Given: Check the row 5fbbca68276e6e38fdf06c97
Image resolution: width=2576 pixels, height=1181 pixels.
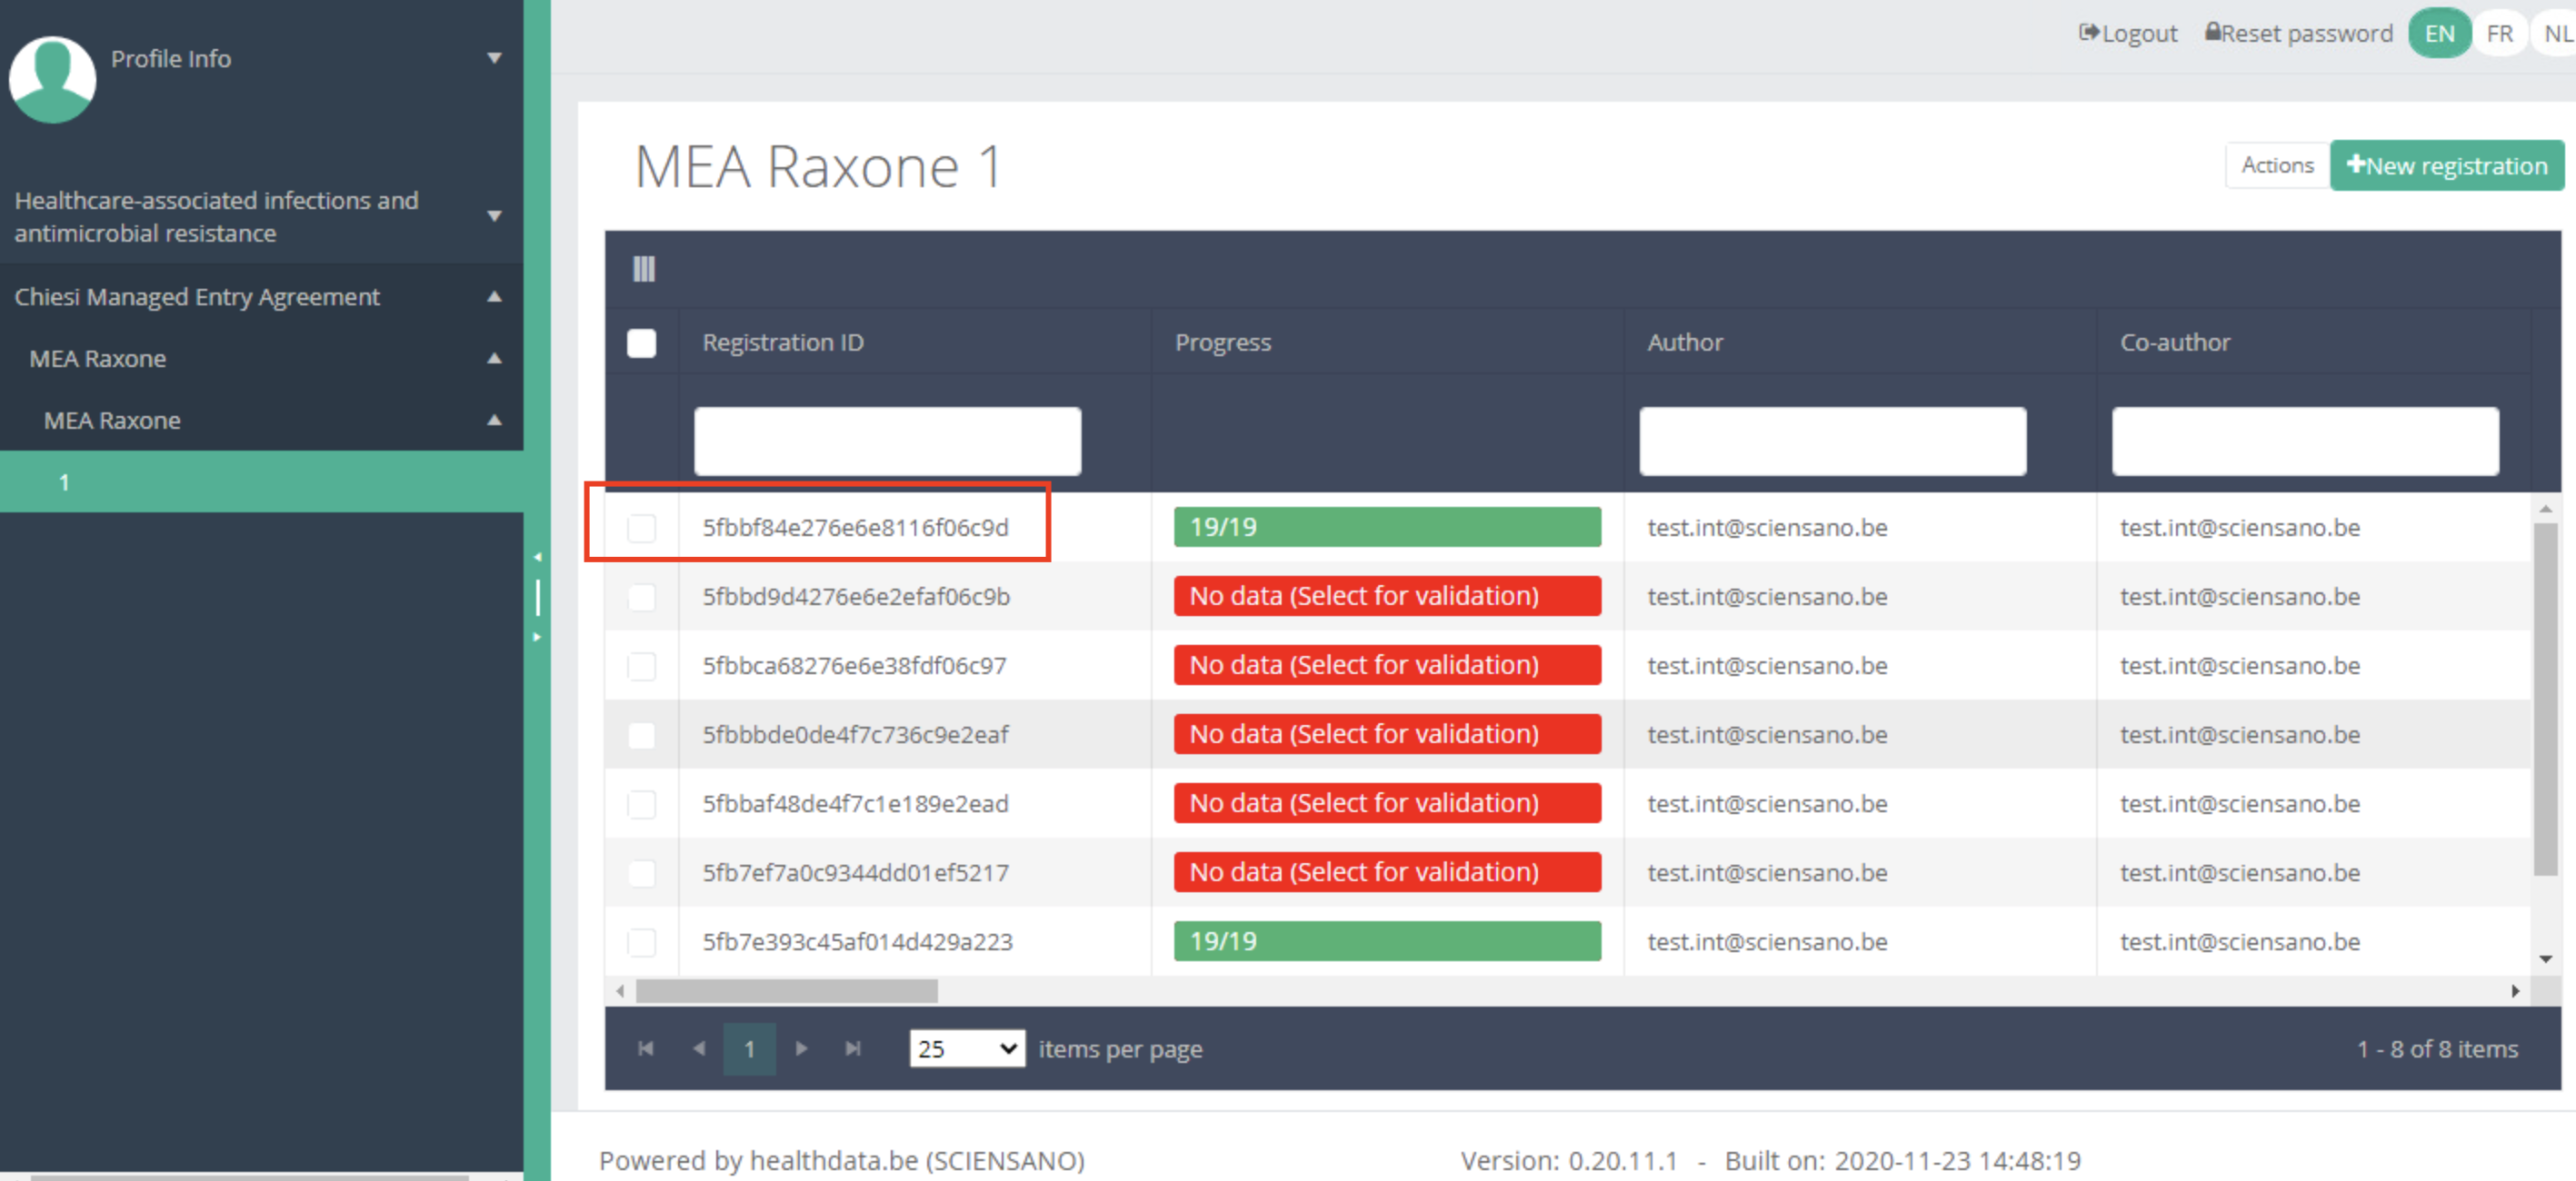Looking at the screenshot, I should pos(642,665).
